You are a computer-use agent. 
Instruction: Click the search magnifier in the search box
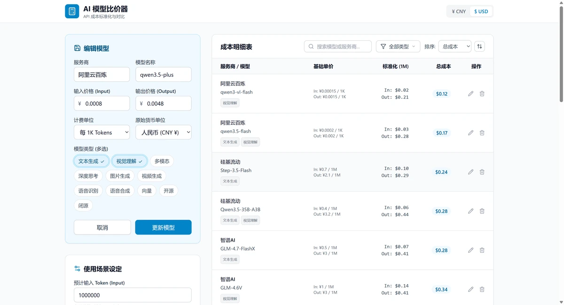coord(311,46)
